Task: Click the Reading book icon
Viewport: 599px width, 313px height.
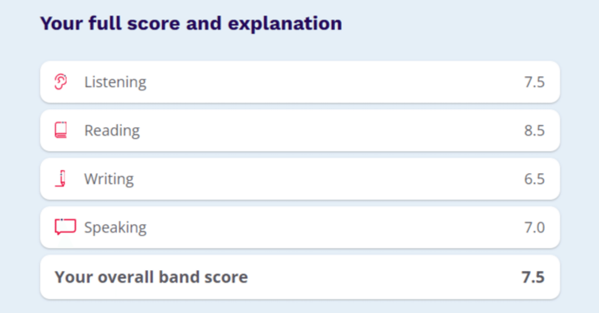Action: click(x=61, y=130)
